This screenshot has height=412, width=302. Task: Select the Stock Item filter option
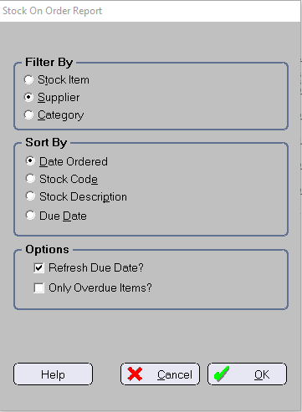click(28, 79)
